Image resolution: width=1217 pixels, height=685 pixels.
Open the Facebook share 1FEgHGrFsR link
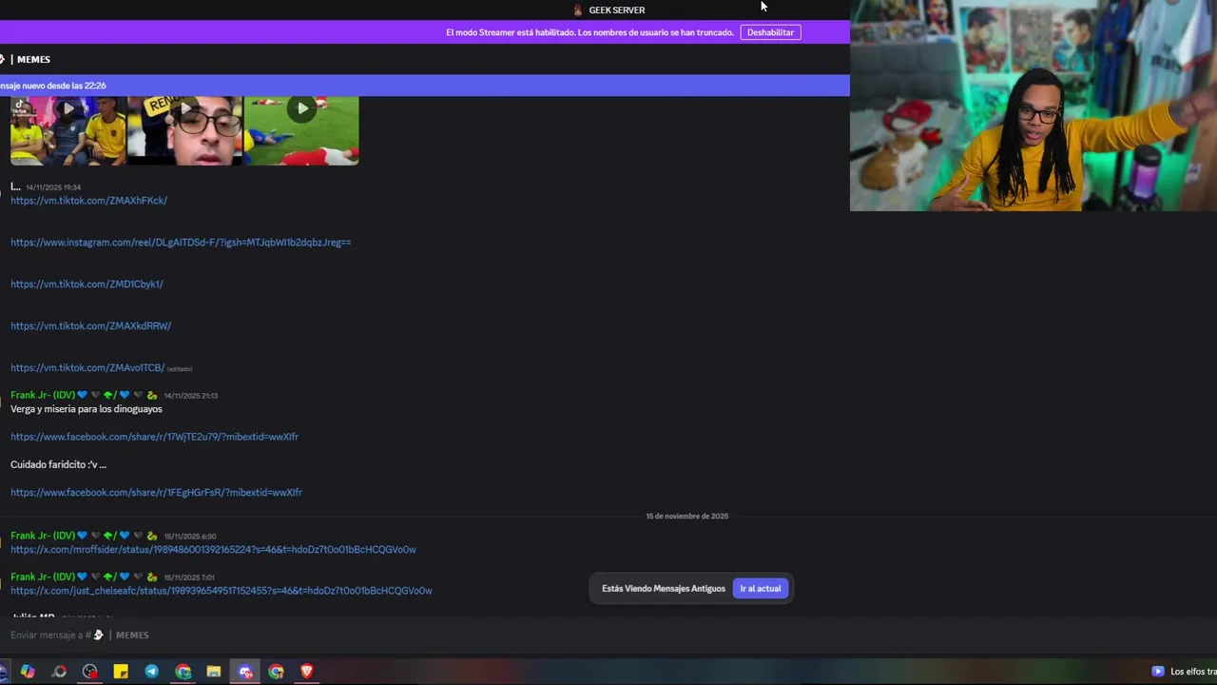pos(156,493)
